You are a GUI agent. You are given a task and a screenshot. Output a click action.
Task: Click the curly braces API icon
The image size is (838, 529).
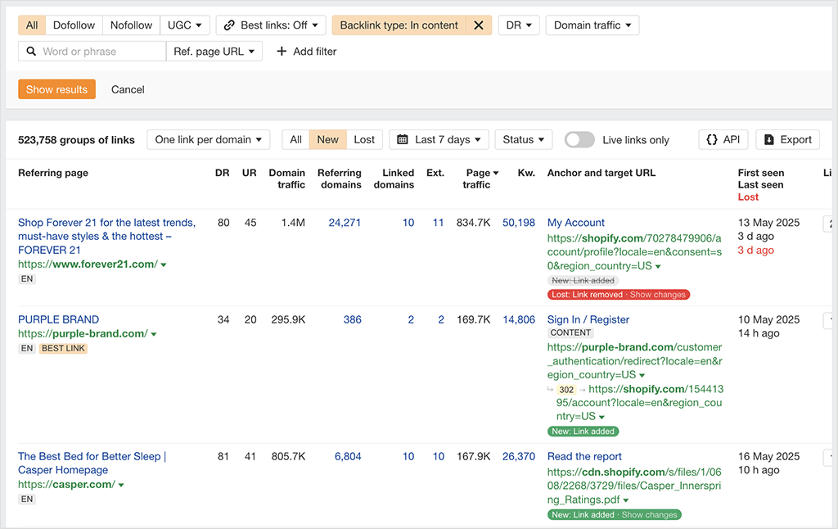pyautogui.click(x=712, y=139)
